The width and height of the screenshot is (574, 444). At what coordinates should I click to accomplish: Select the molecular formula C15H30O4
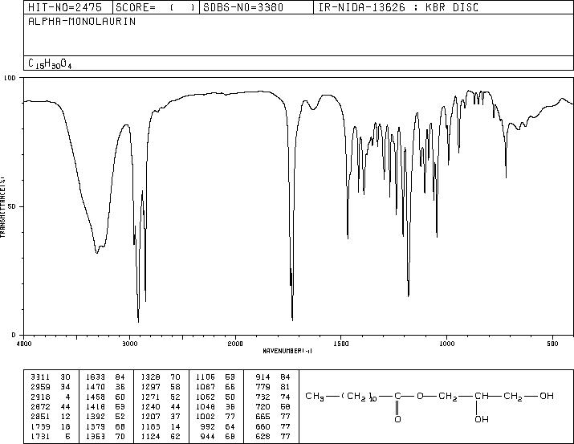[50, 63]
